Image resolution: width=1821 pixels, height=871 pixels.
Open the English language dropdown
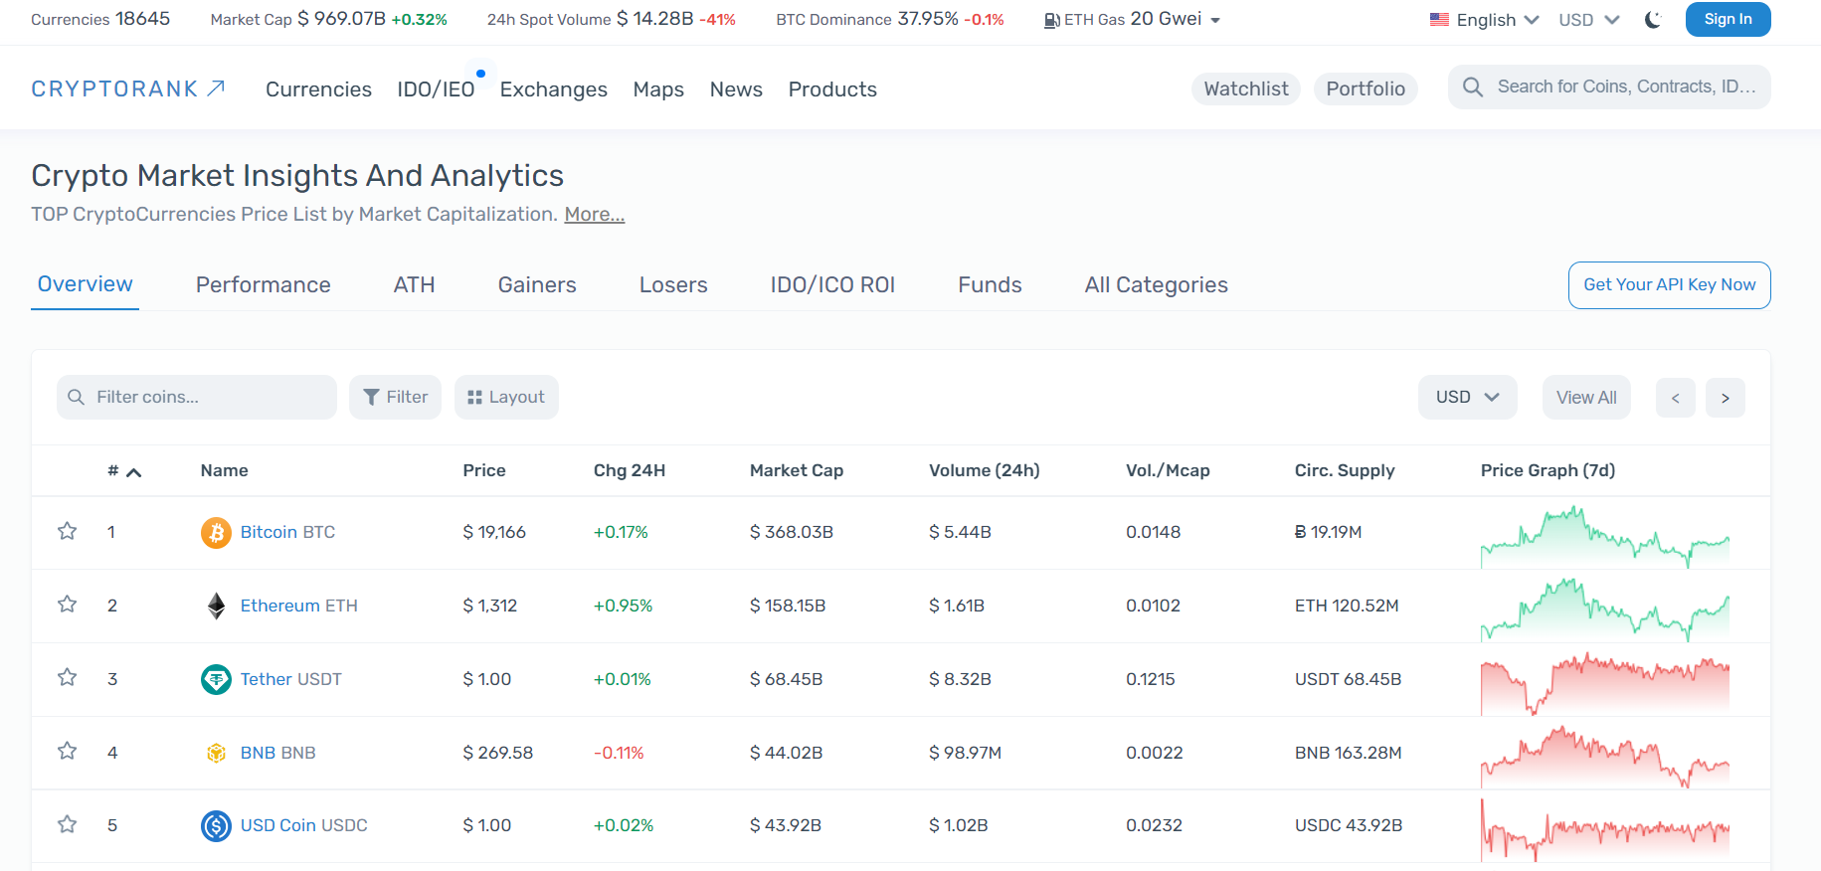(x=1485, y=20)
